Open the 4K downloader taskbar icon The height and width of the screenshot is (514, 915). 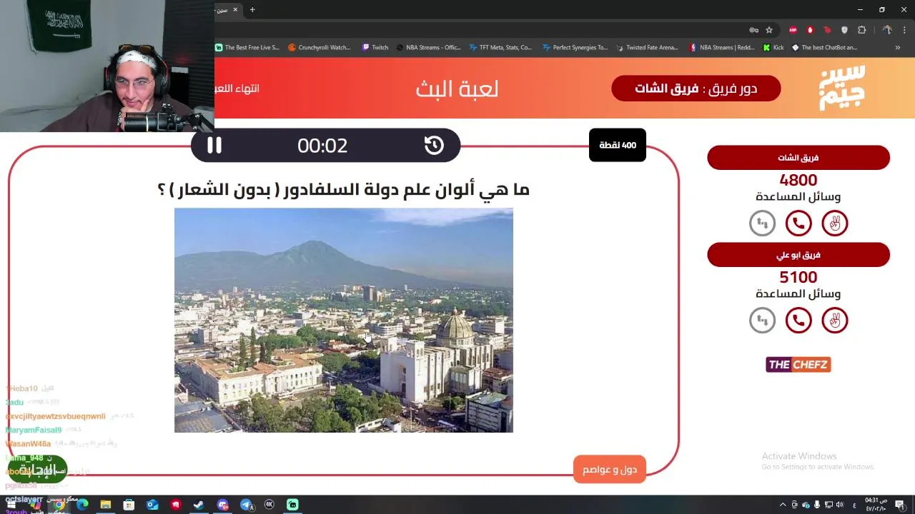point(269,505)
